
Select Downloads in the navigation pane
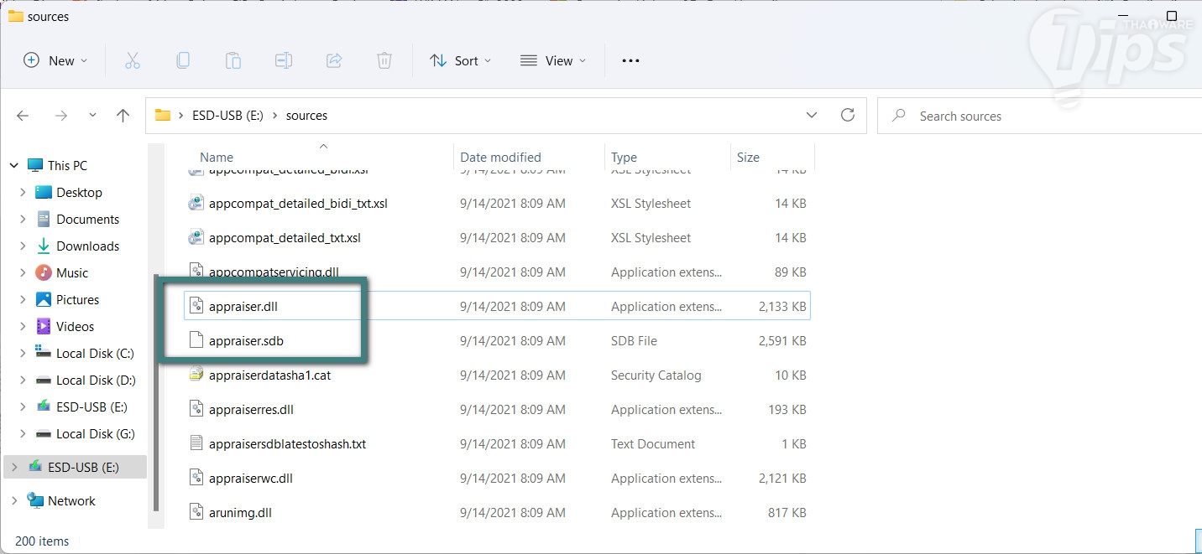(x=87, y=246)
